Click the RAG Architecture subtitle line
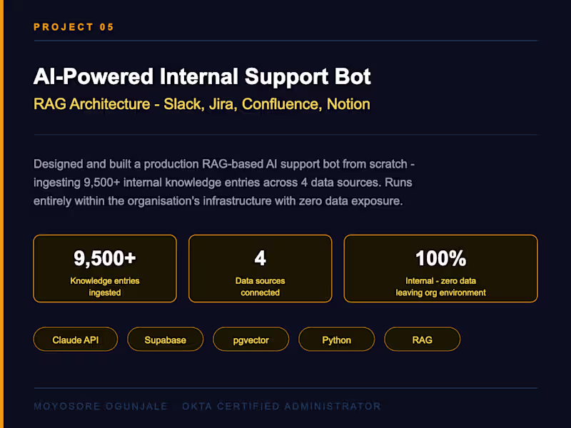Viewport: 571px width, 428px height. click(x=202, y=104)
